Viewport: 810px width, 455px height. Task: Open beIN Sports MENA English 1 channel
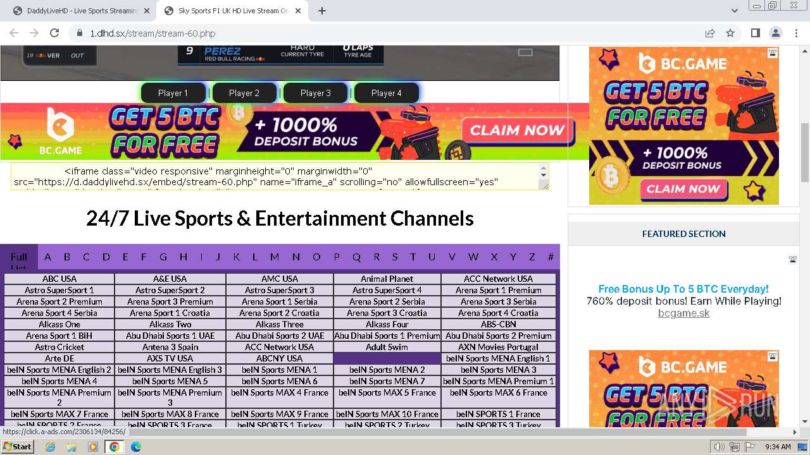(x=499, y=358)
